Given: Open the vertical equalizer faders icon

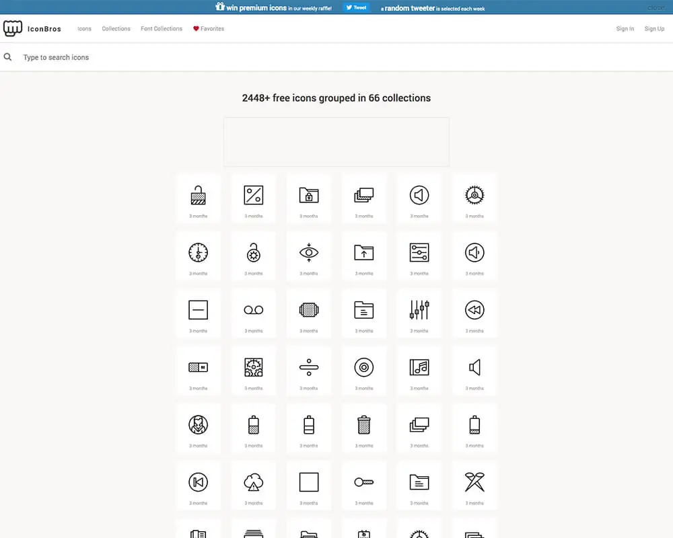Looking at the screenshot, I should pos(419,310).
